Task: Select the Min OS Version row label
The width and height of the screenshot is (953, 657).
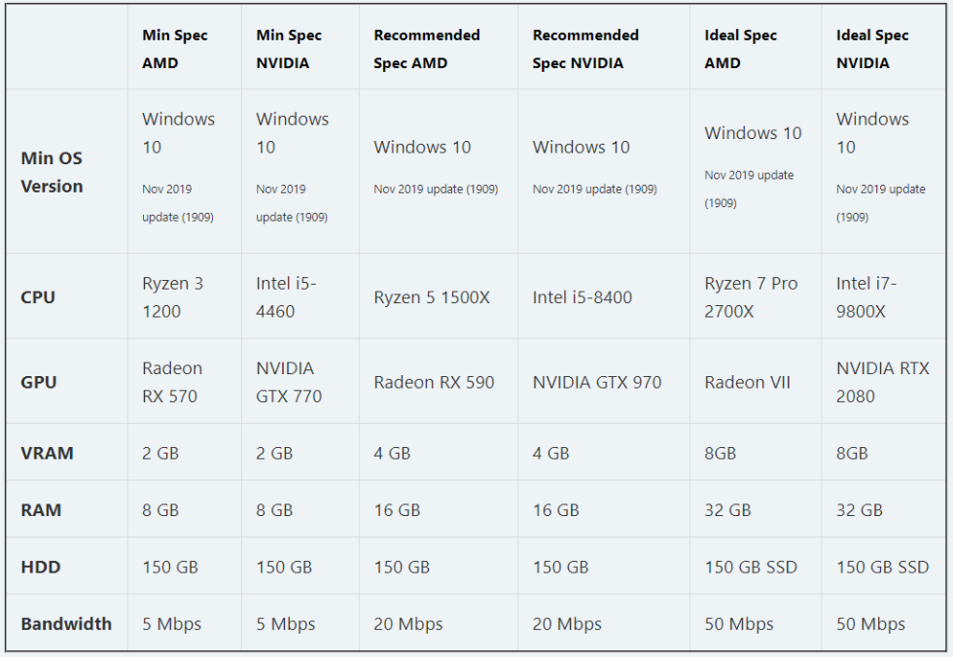Action: [x=52, y=172]
